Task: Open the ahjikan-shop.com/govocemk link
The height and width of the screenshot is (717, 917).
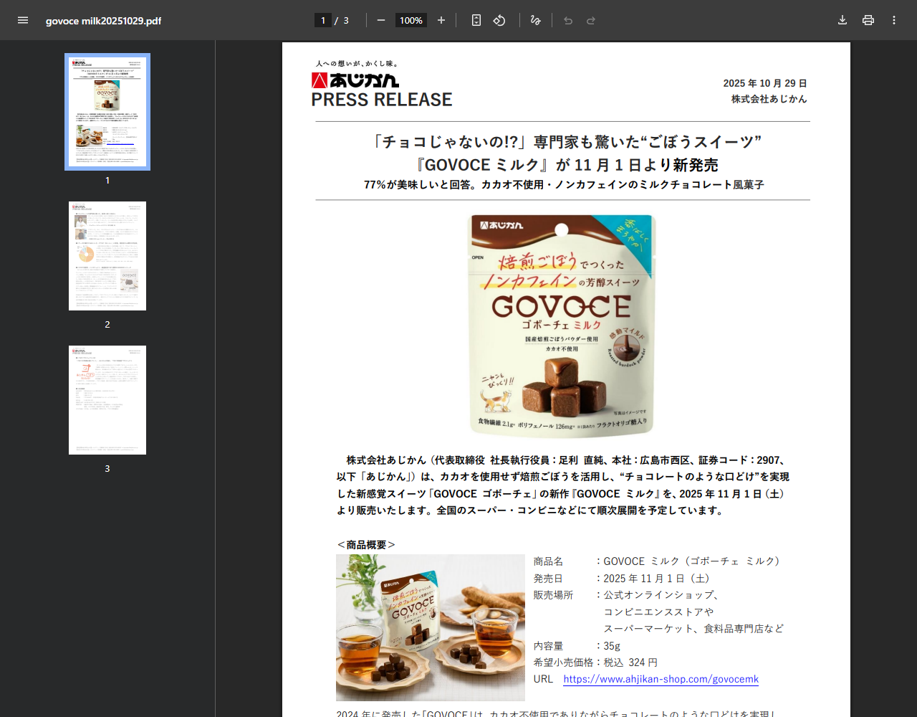Action: tap(661, 679)
